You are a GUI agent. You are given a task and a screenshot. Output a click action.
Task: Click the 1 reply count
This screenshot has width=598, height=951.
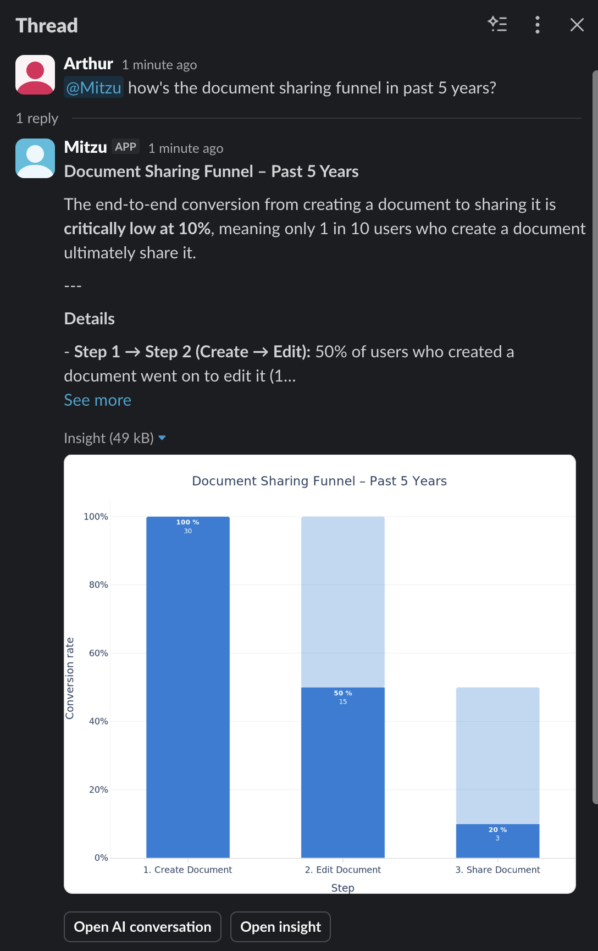pyautogui.click(x=36, y=118)
